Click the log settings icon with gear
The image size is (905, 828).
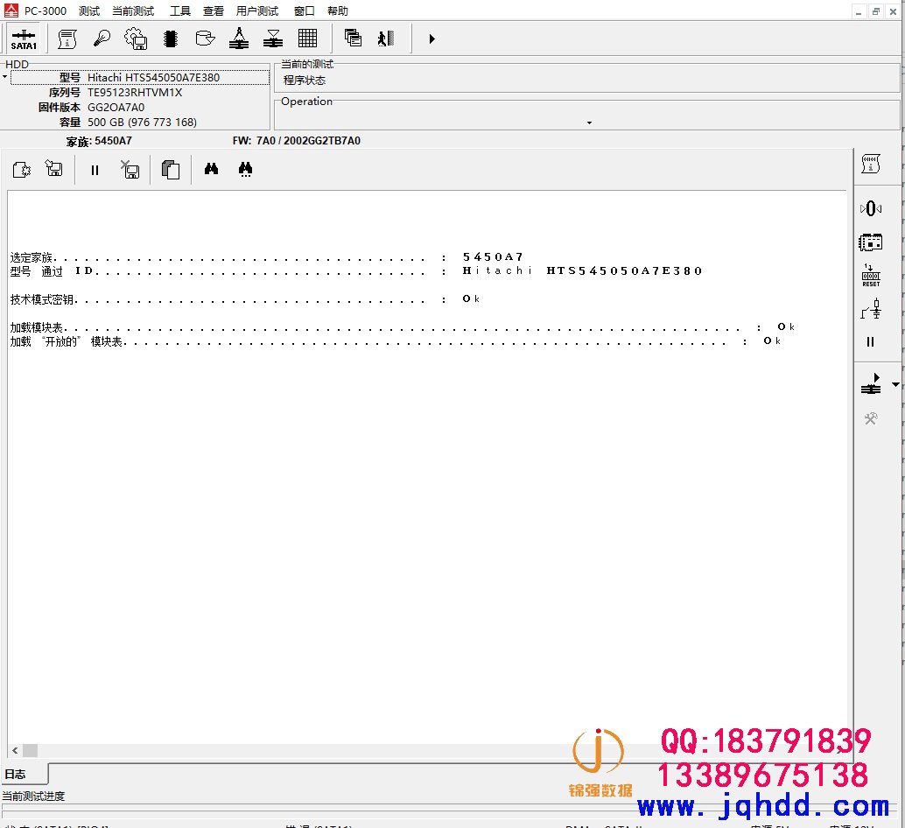21,170
